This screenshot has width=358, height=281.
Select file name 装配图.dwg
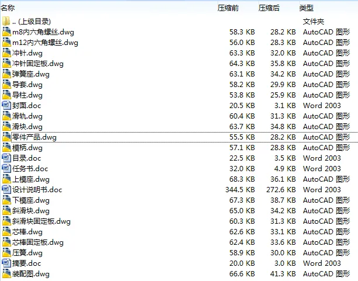point(31,274)
